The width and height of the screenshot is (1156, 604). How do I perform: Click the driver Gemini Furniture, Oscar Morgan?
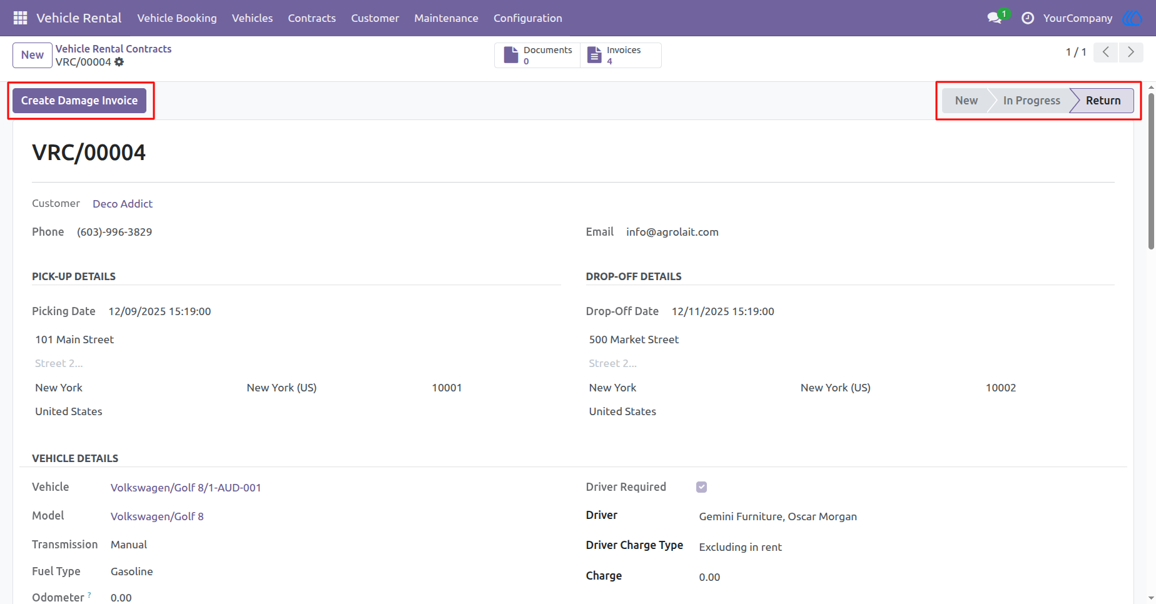[x=778, y=516]
